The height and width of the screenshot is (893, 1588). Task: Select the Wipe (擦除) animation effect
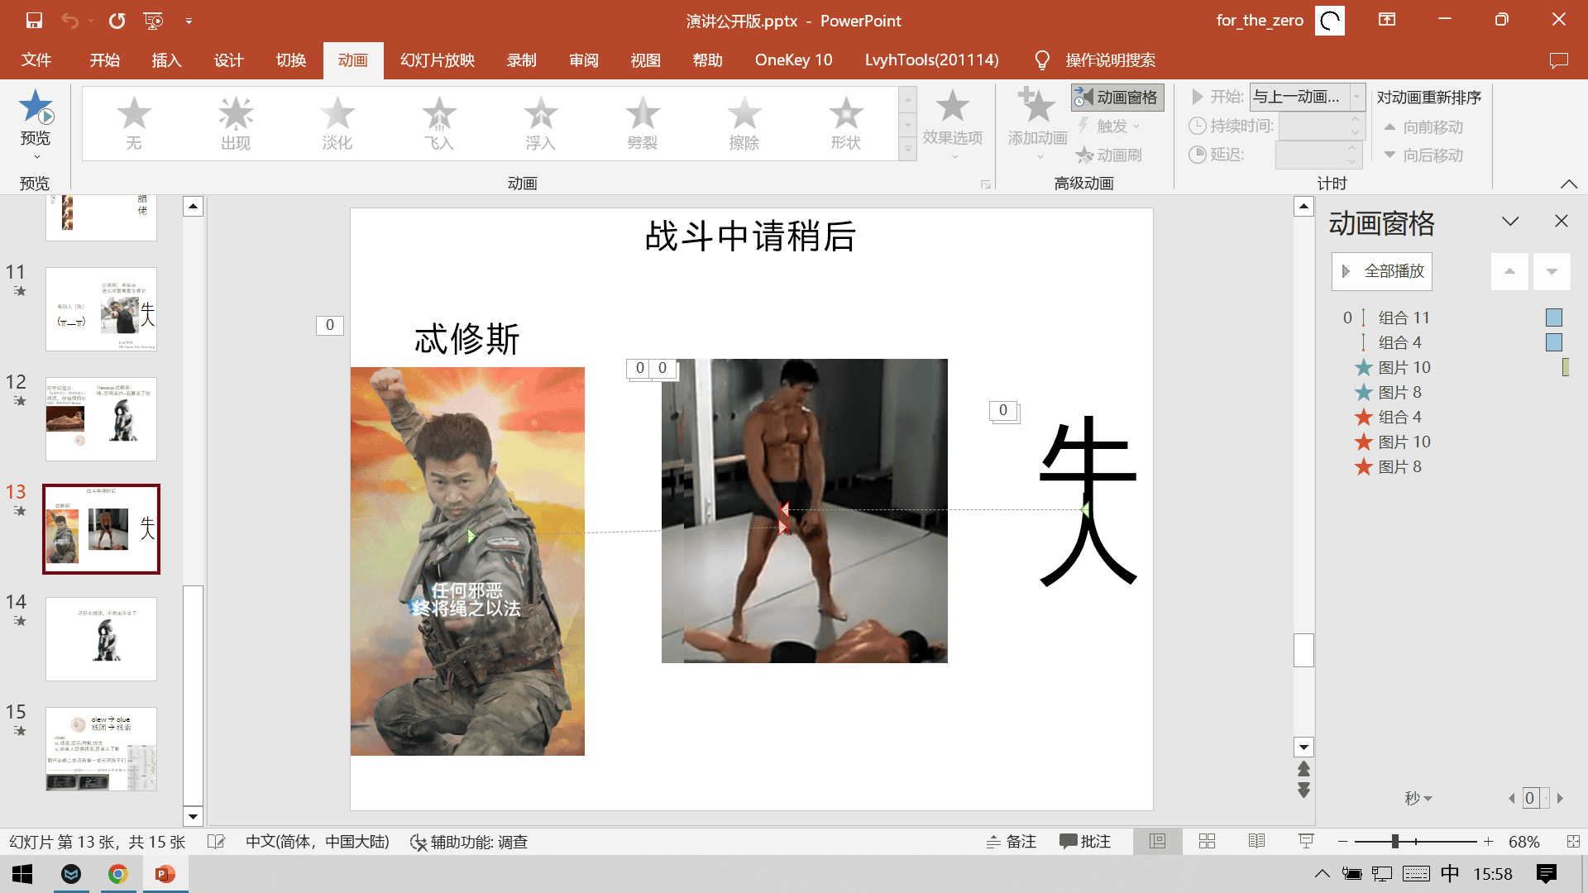[744, 122]
